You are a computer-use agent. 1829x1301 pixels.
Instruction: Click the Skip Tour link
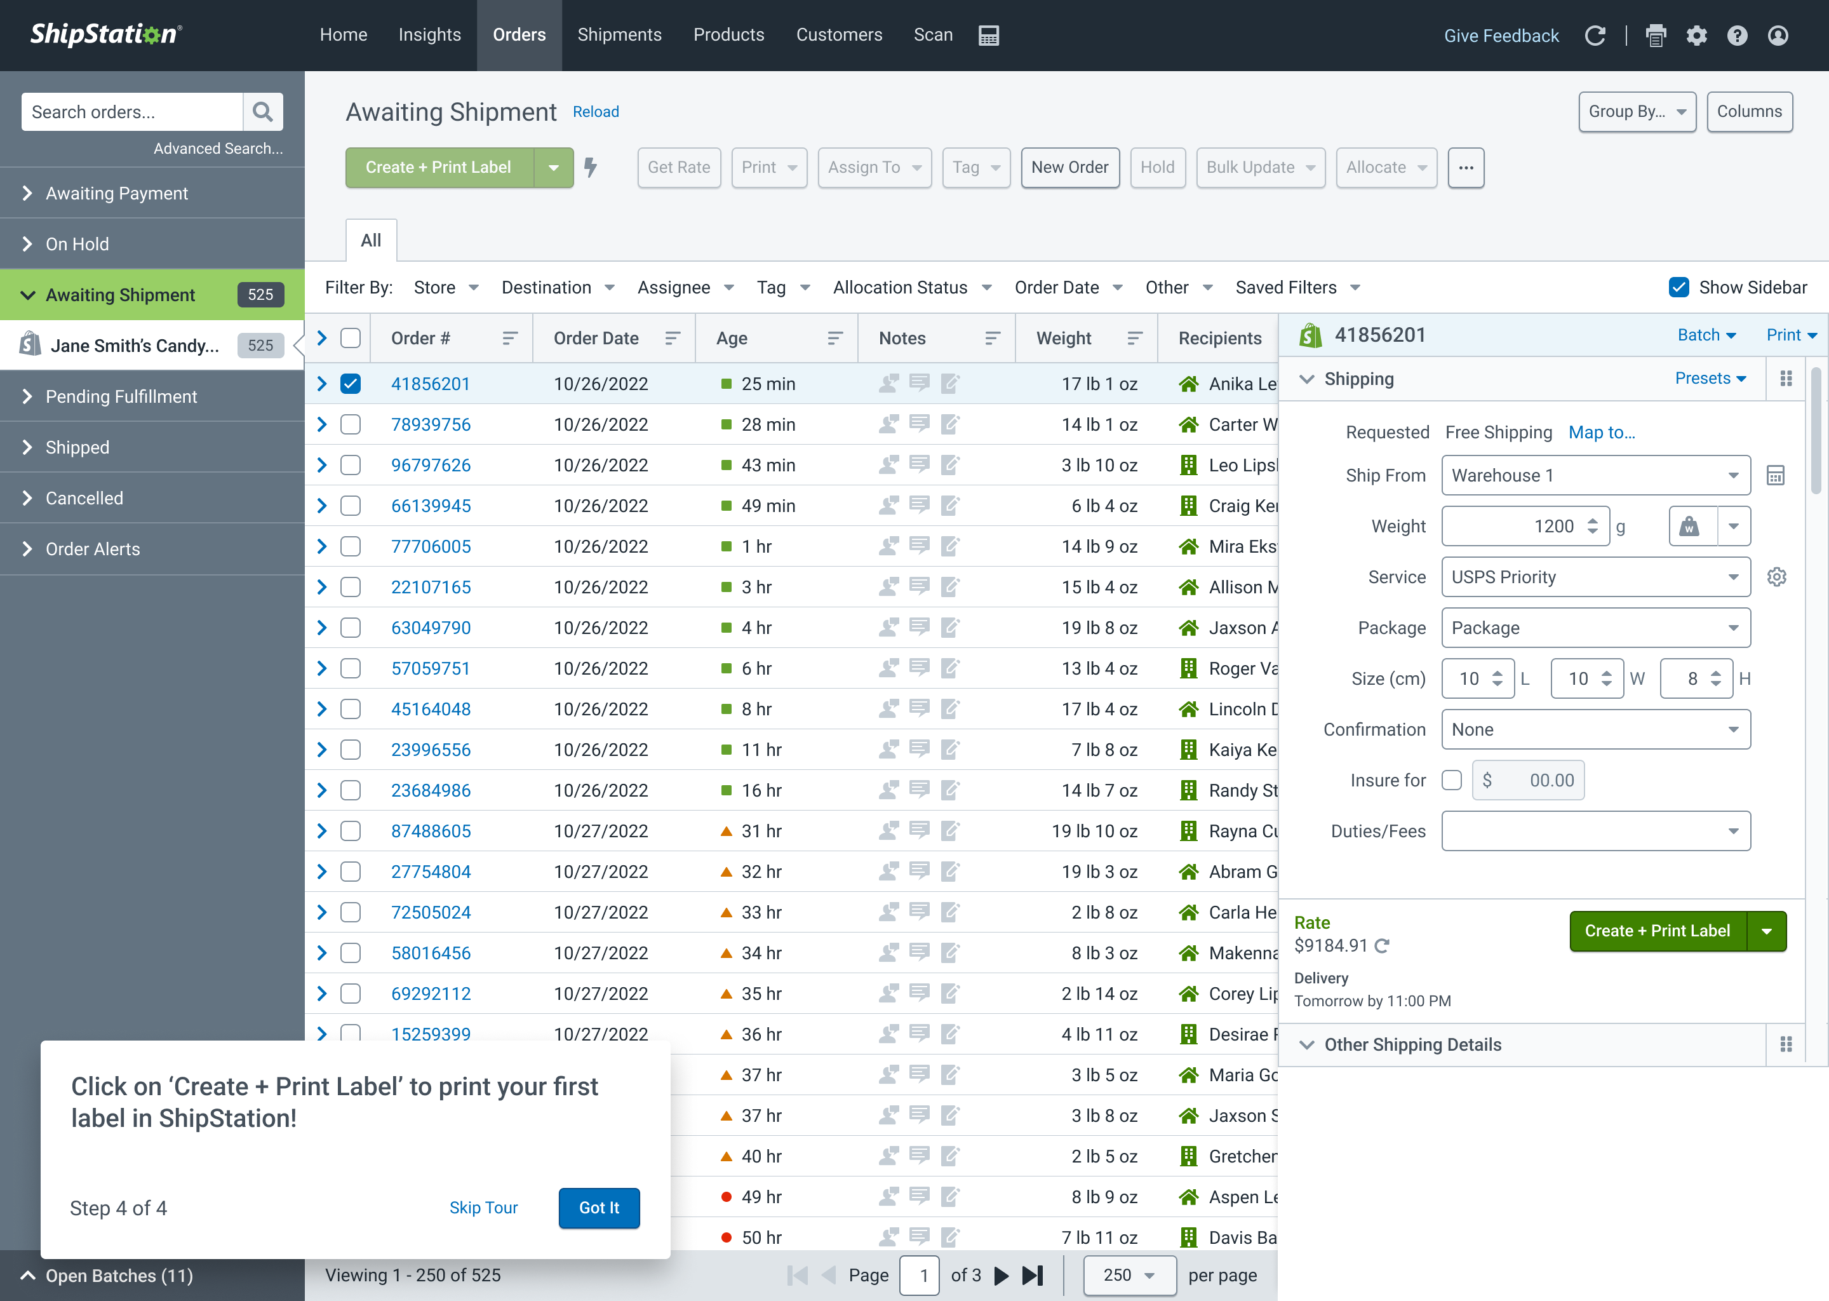[483, 1207]
